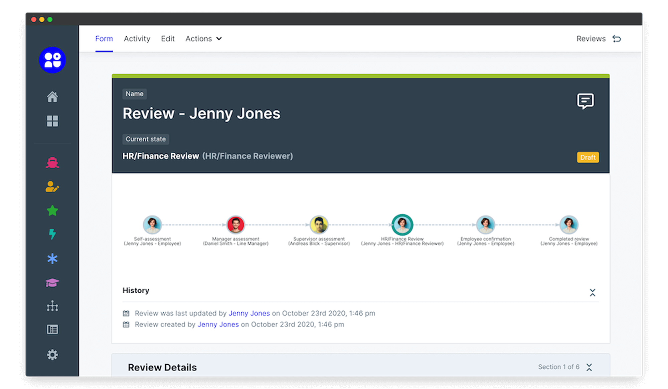Open Jenny Jones link in Review created entry
Image resolution: width=668 pixels, height=389 pixels.
[218, 324]
